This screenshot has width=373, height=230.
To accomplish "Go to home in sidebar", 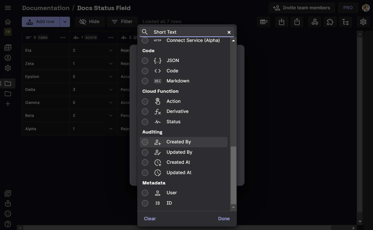I will tap(8, 22).
